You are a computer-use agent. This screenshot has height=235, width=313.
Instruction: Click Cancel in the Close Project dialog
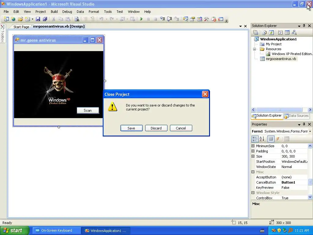coord(181,128)
